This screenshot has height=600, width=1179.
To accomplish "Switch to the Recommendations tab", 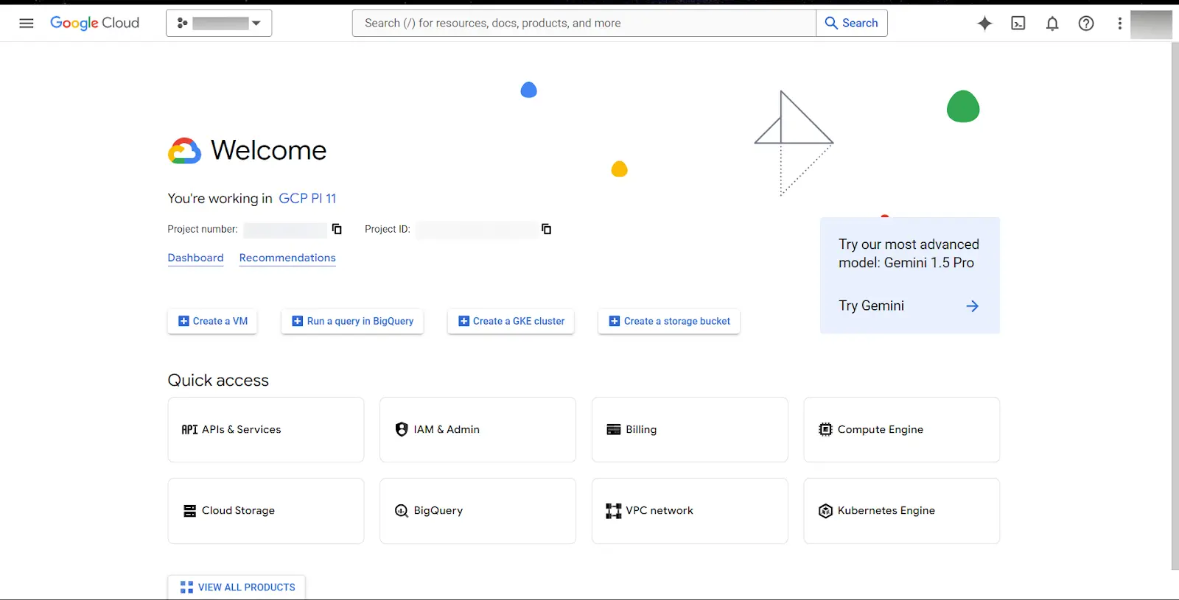I will click(x=287, y=258).
